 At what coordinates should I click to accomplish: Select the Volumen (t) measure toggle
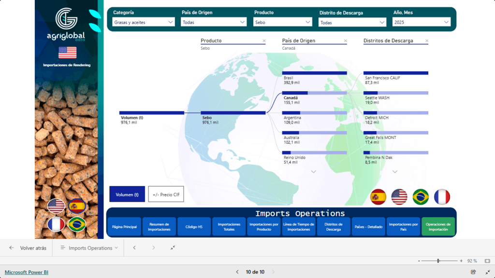pyautogui.click(x=127, y=195)
